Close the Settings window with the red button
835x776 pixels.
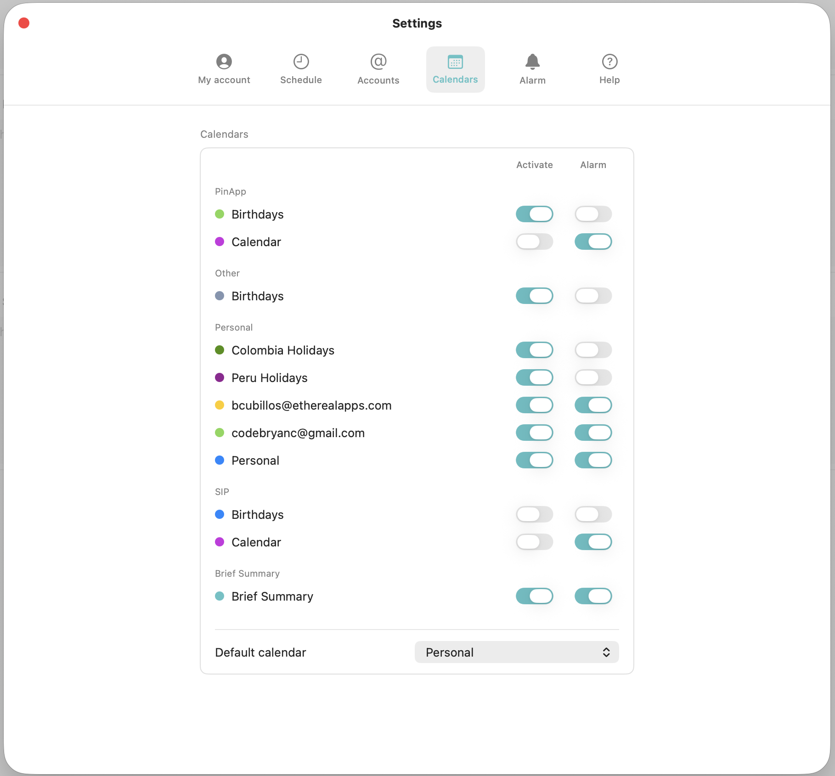pos(24,23)
